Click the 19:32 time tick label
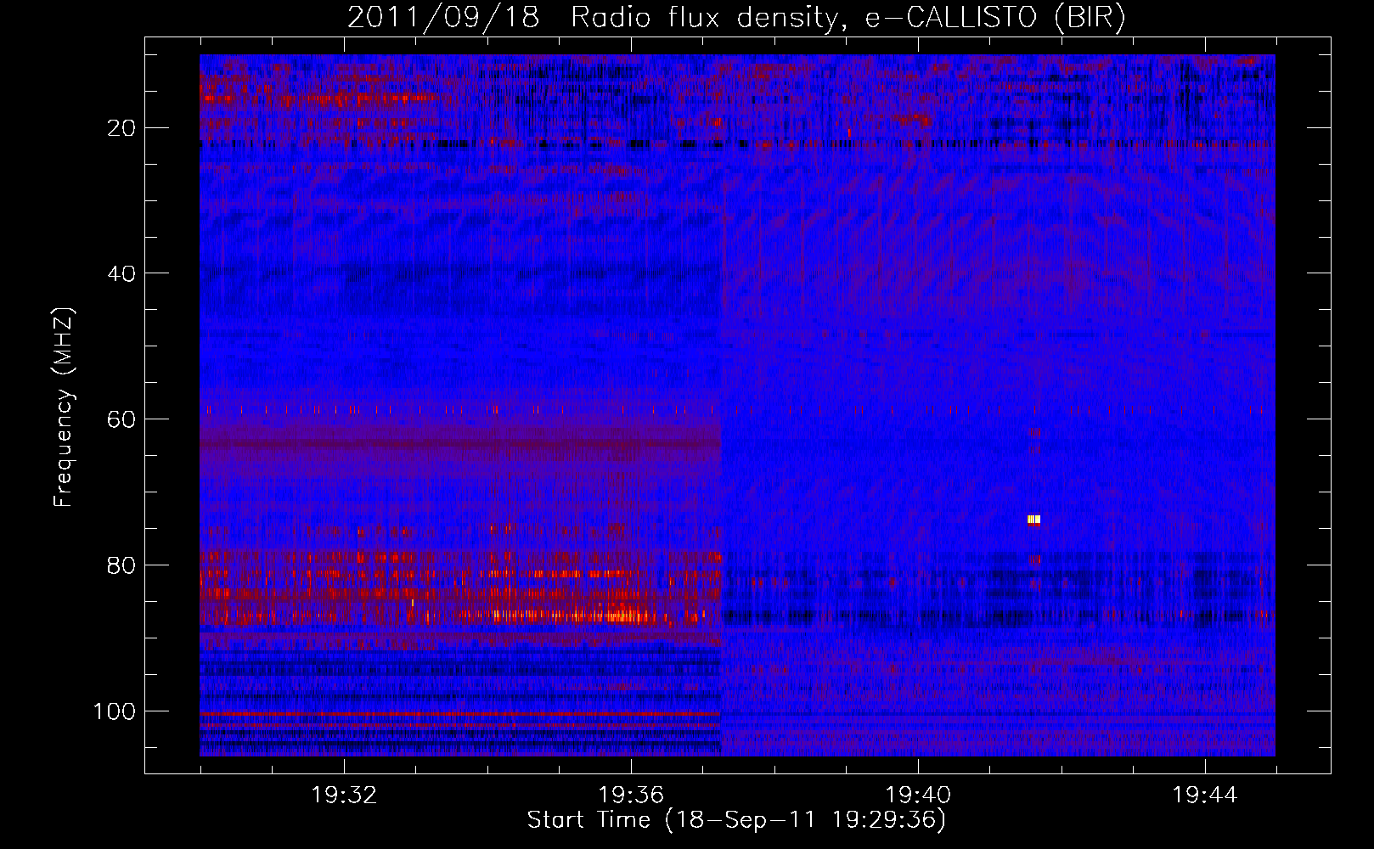Viewport: 1374px width, 849px height. [344, 796]
